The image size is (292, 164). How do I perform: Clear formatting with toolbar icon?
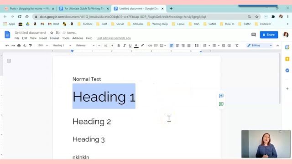(x=237, y=46)
